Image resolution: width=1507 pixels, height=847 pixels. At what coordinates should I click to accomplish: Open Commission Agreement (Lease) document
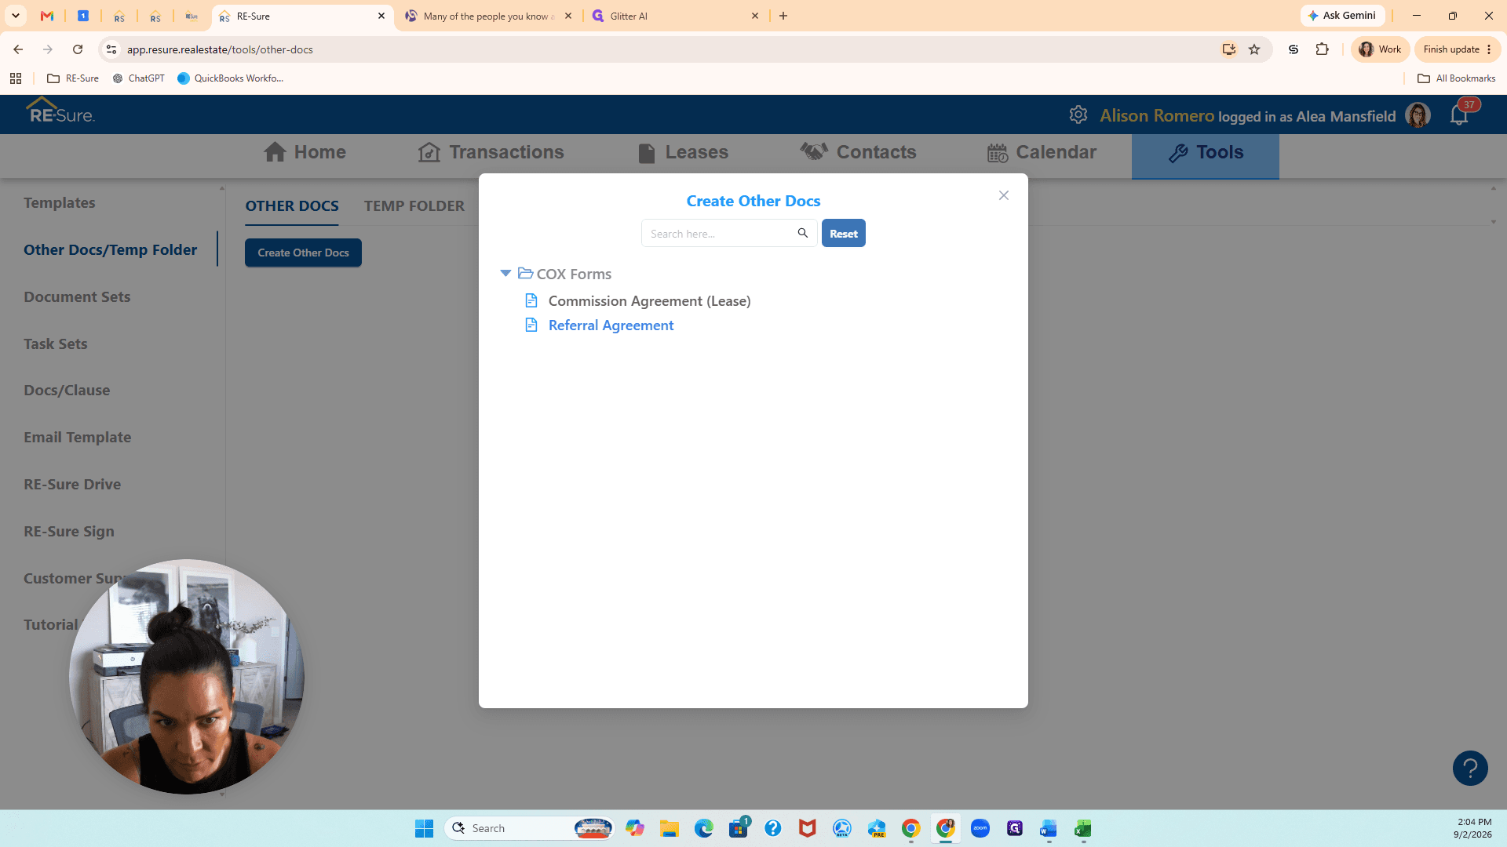(x=649, y=301)
